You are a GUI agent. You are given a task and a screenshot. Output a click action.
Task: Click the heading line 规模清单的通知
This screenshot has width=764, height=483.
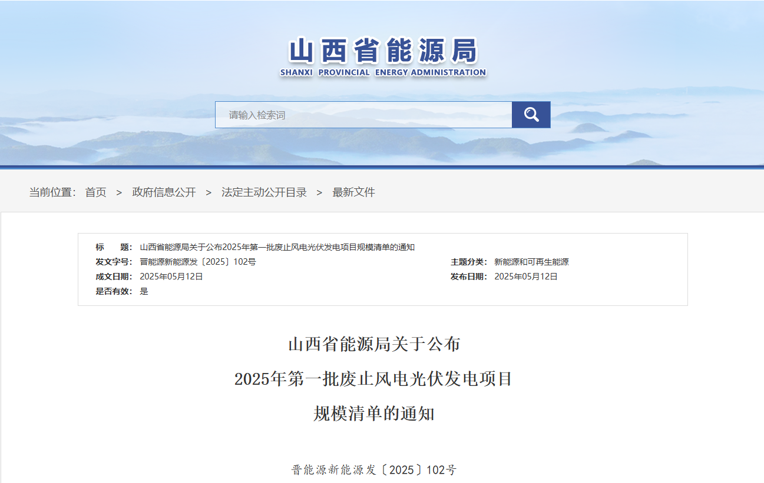[373, 414]
